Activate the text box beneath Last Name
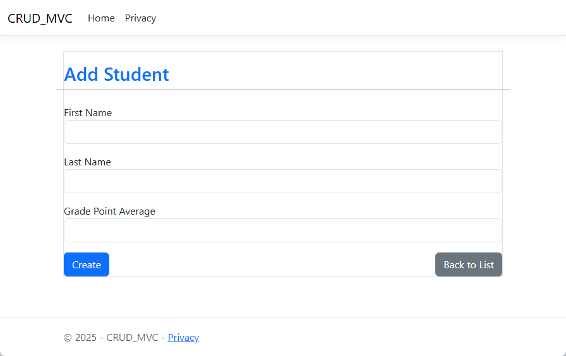The width and height of the screenshot is (566, 356). [282, 181]
